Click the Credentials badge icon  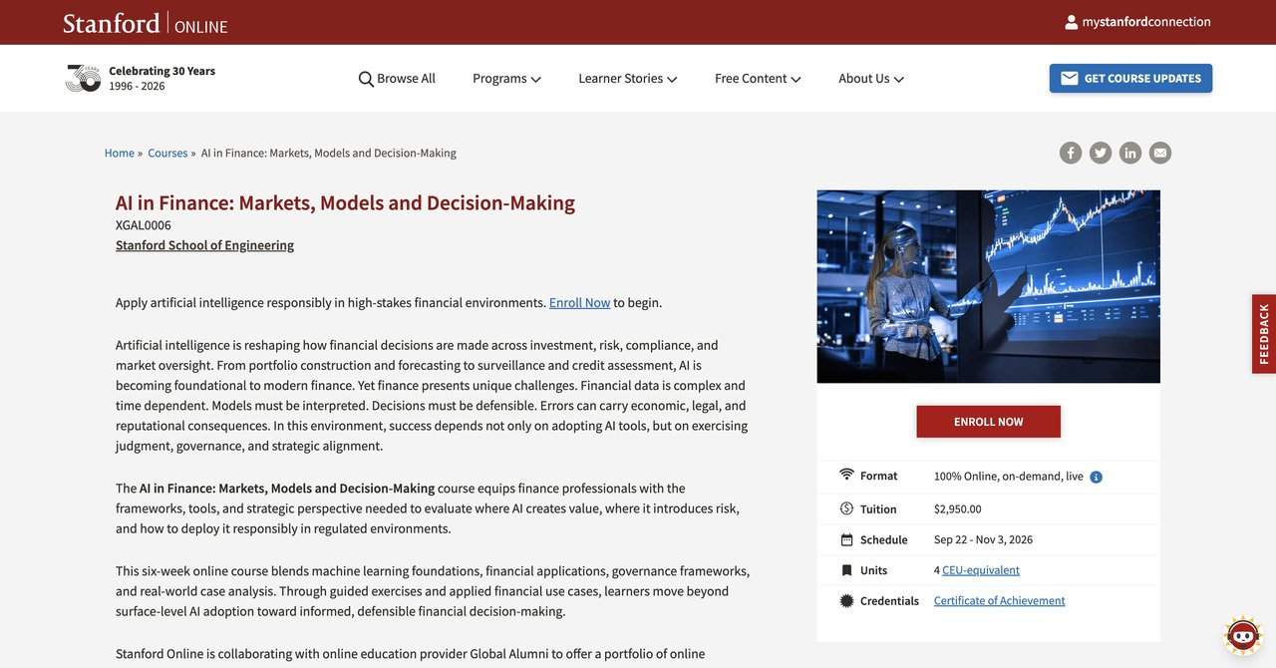coord(847,601)
